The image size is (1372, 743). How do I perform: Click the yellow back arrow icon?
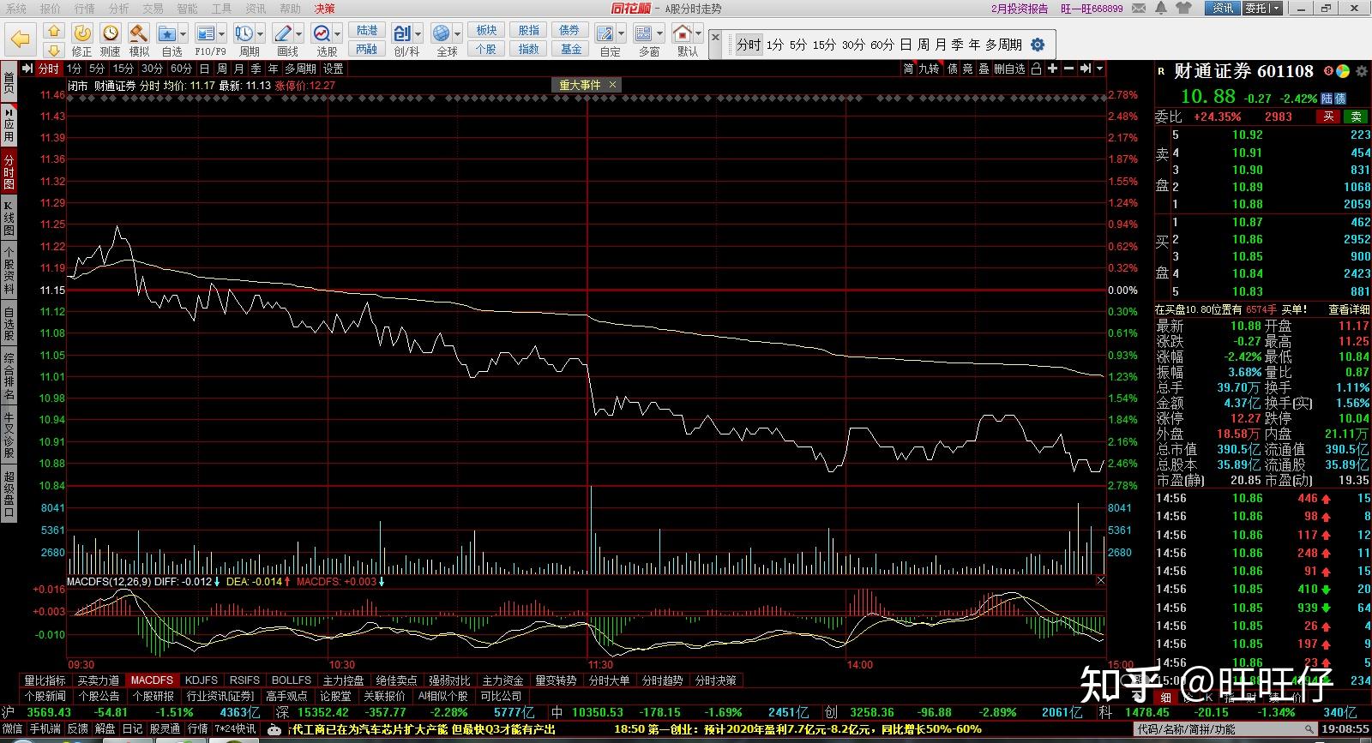click(21, 39)
